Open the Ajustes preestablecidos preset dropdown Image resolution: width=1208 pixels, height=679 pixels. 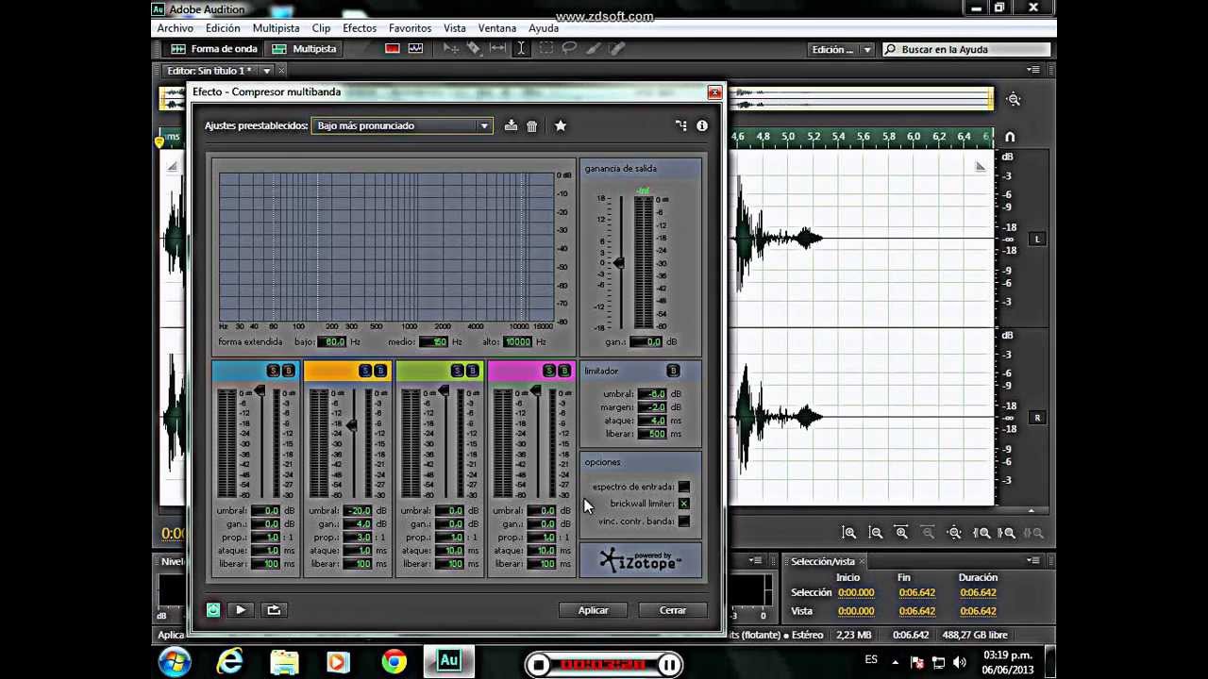(402, 125)
